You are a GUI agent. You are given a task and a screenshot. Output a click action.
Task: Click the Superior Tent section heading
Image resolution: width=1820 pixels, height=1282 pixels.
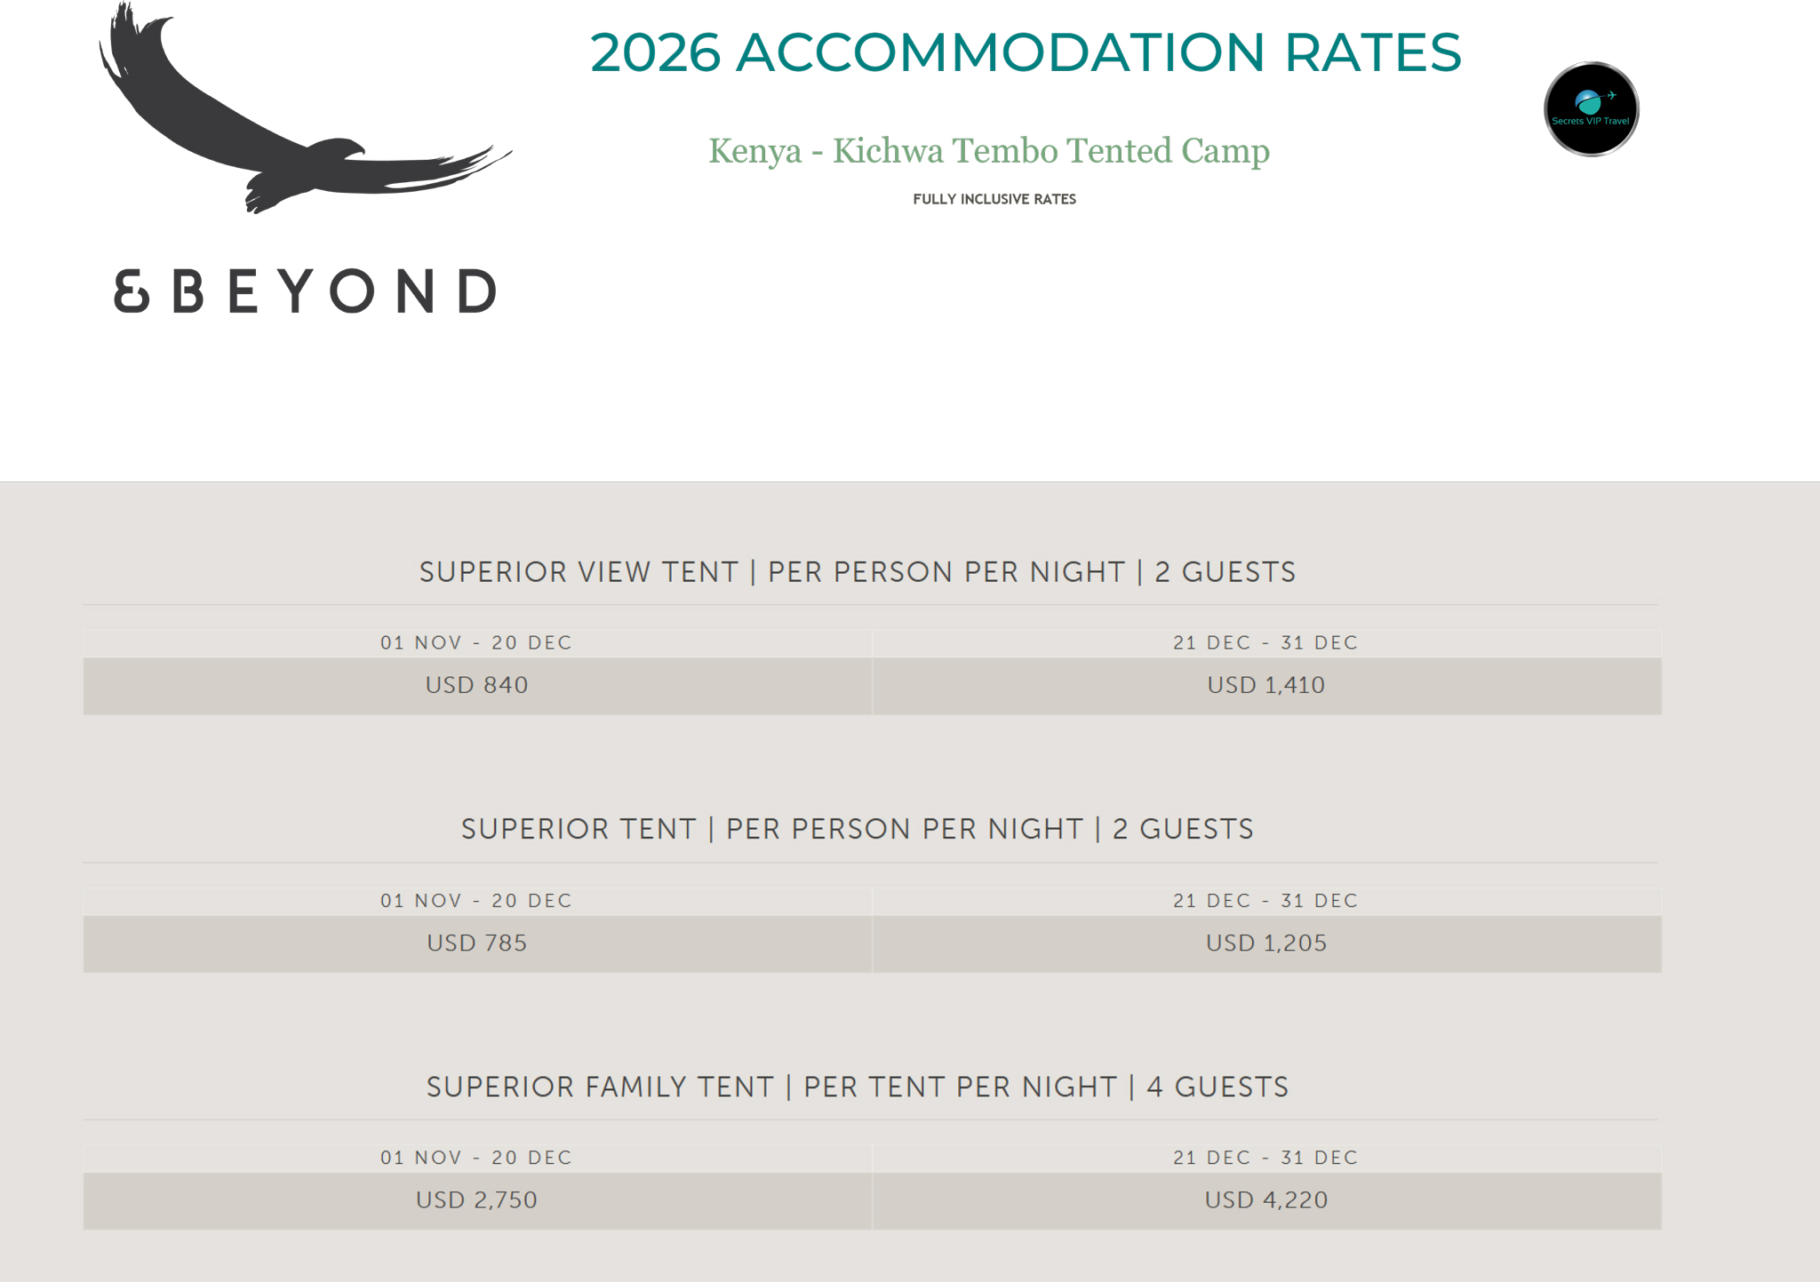pyautogui.click(x=857, y=829)
